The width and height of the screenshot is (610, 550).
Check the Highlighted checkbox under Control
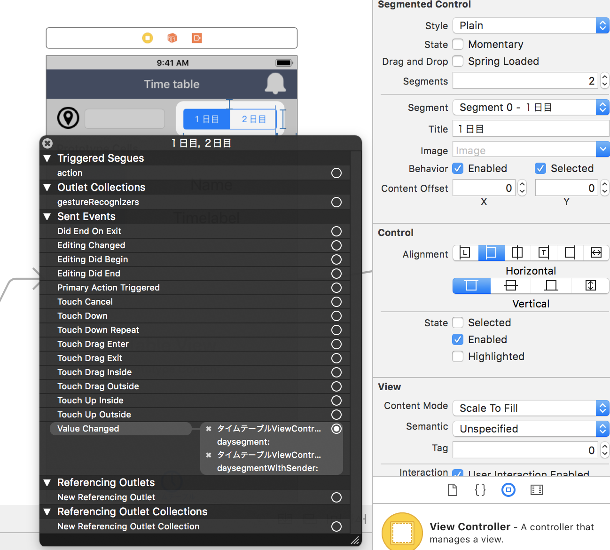coord(458,356)
